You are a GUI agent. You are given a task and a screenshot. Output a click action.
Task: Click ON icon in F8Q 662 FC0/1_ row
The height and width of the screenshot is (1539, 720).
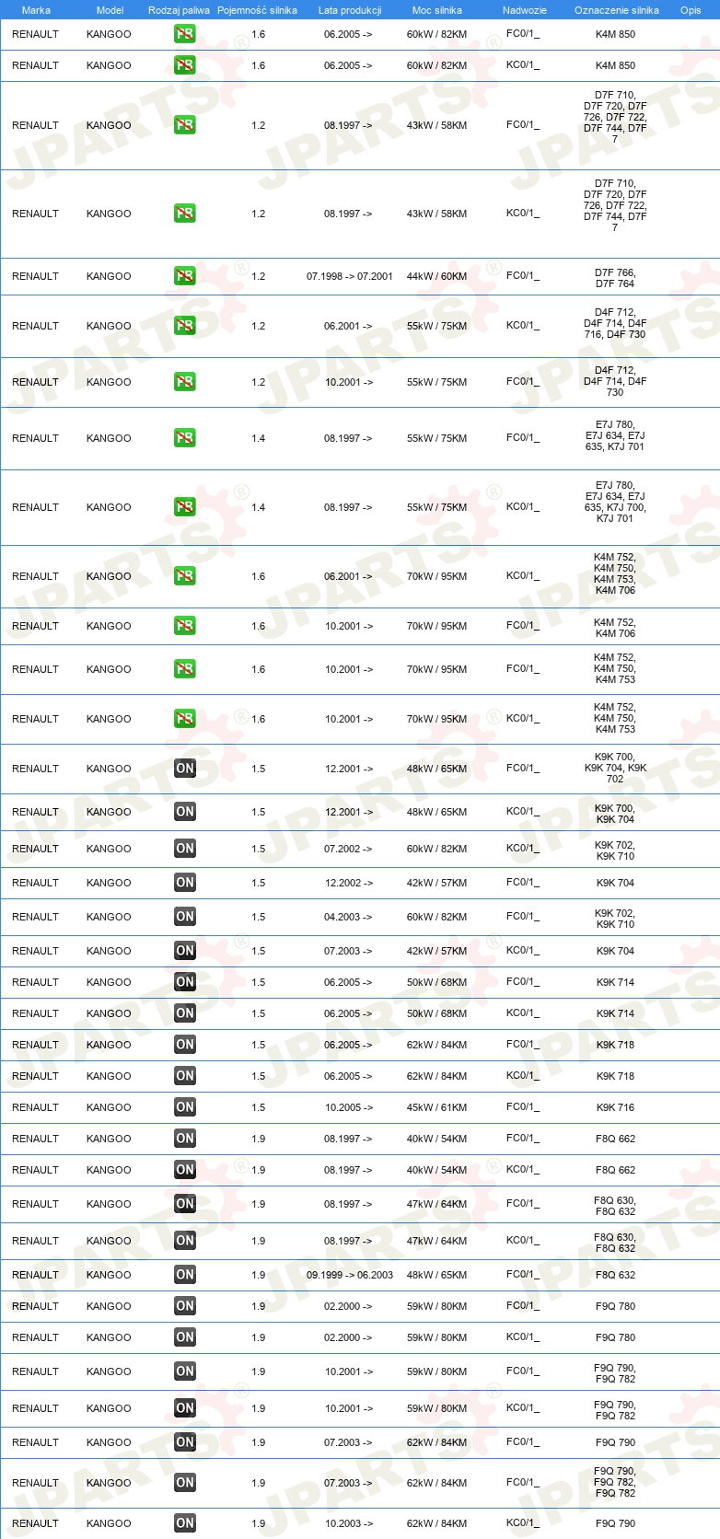coord(185,1139)
